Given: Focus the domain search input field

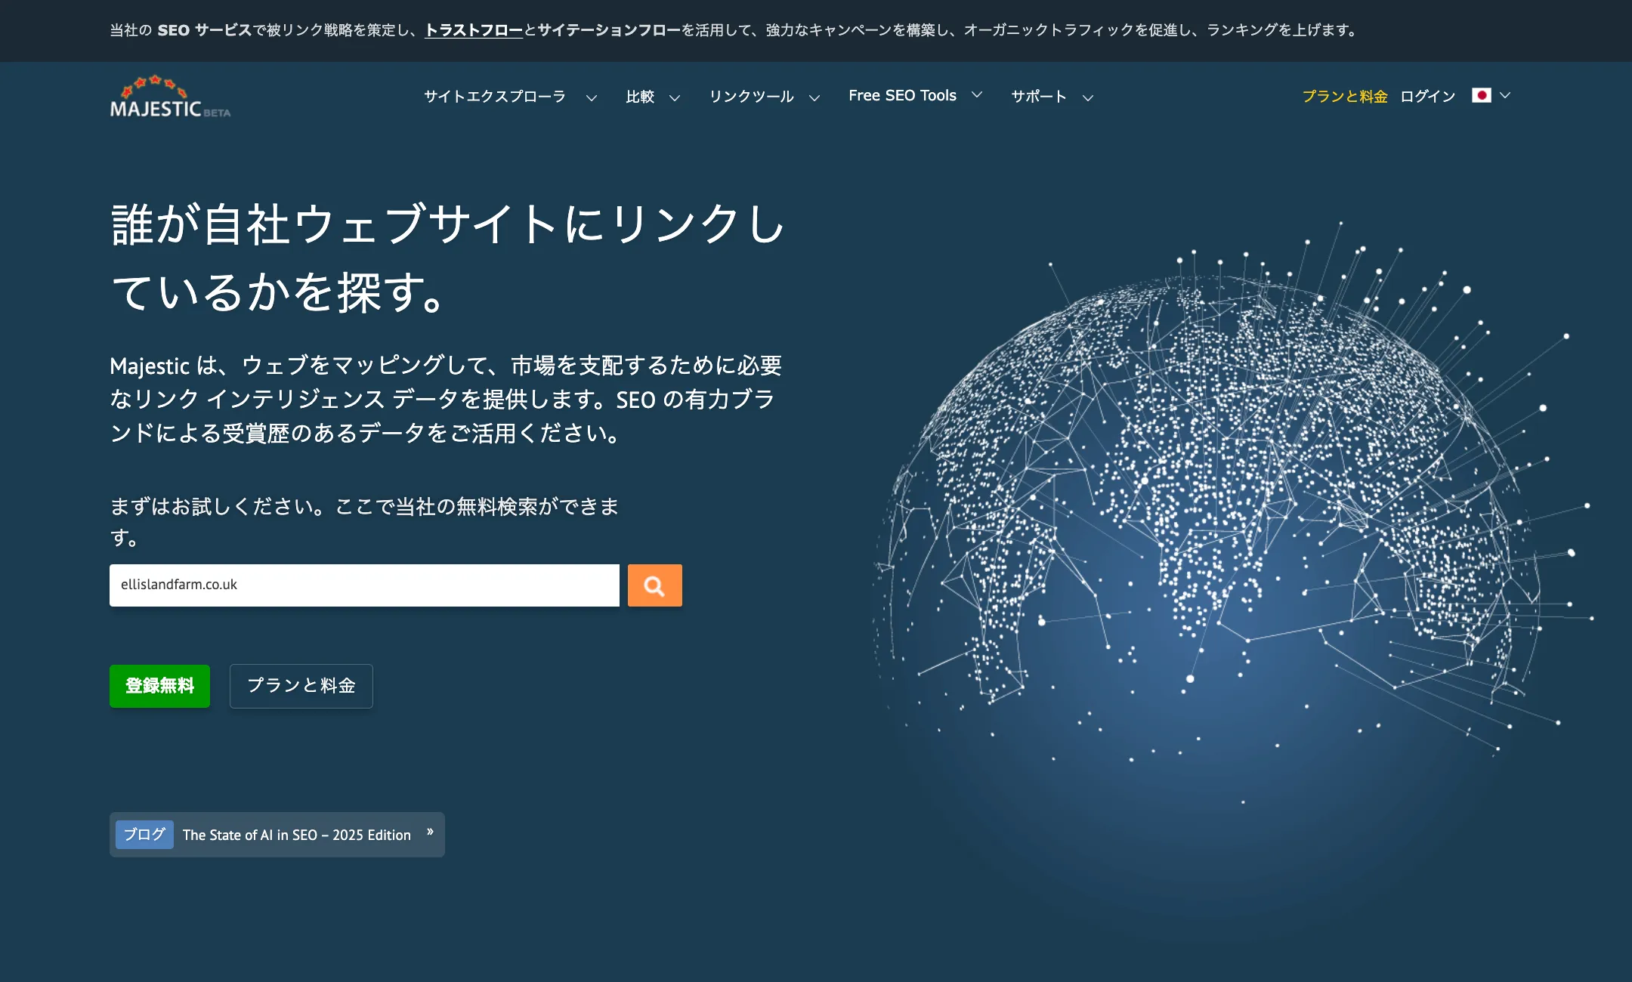Looking at the screenshot, I should [x=364, y=585].
